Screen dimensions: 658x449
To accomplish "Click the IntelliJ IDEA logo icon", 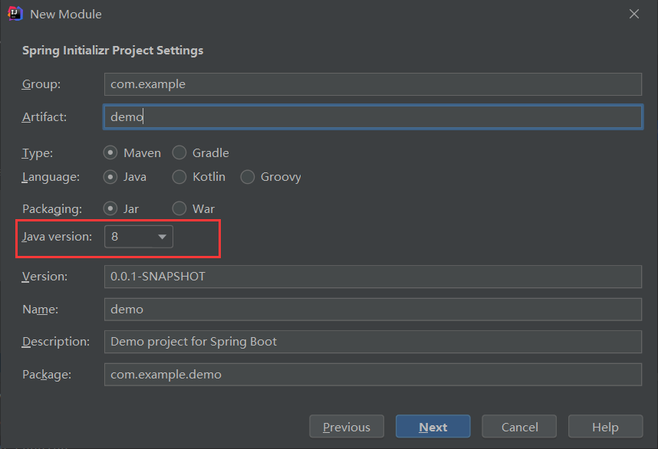I will tap(15, 14).
